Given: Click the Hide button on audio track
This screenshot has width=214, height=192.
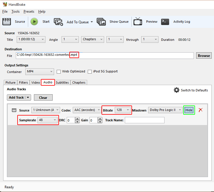Looking at the screenshot, I should 189,110.
